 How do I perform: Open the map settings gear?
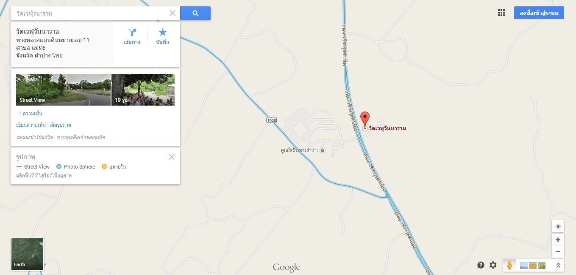pos(493,265)
